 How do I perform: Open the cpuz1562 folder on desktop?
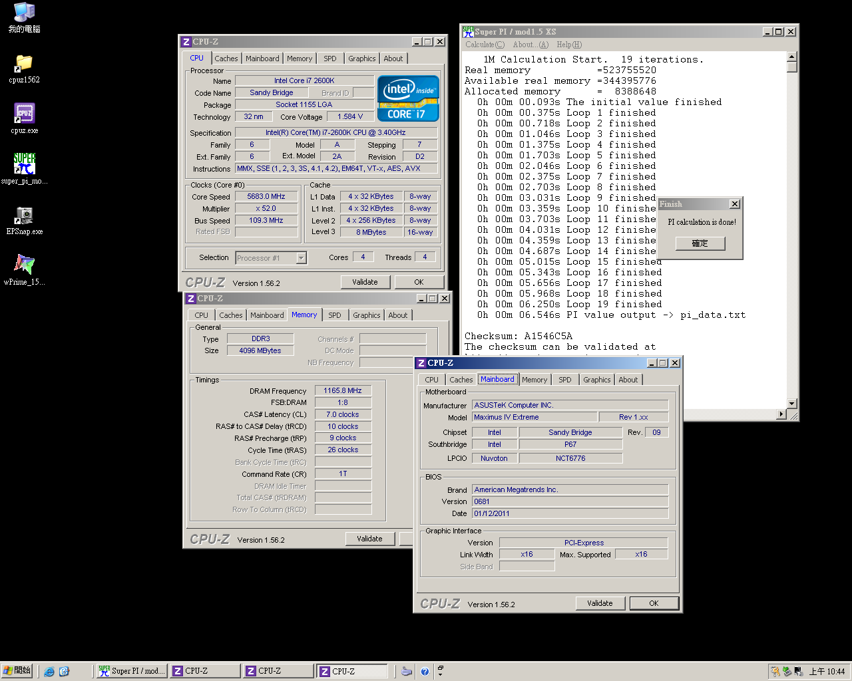coord(25,69)
